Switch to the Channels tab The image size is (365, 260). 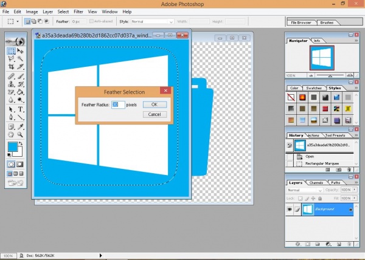(316, 182)
